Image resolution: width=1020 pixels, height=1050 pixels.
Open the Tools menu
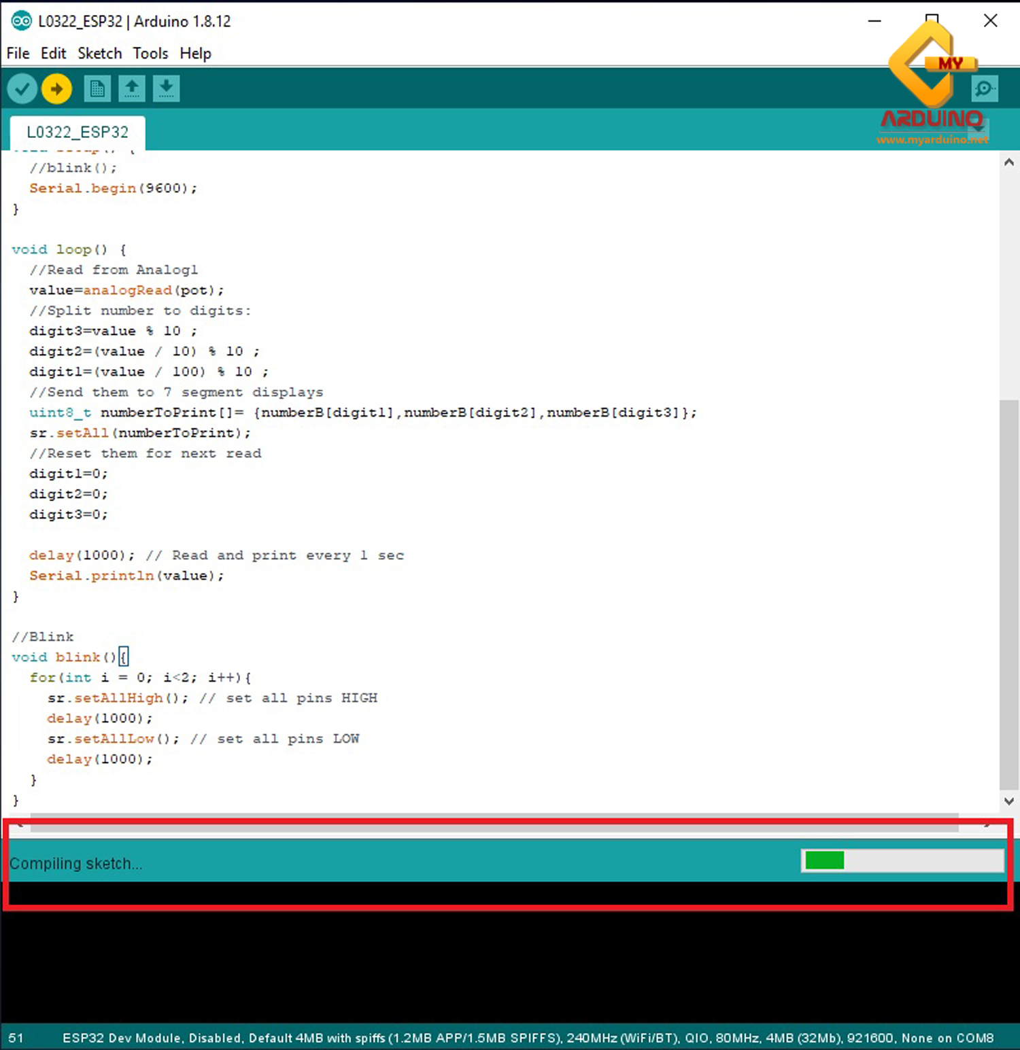150,53
